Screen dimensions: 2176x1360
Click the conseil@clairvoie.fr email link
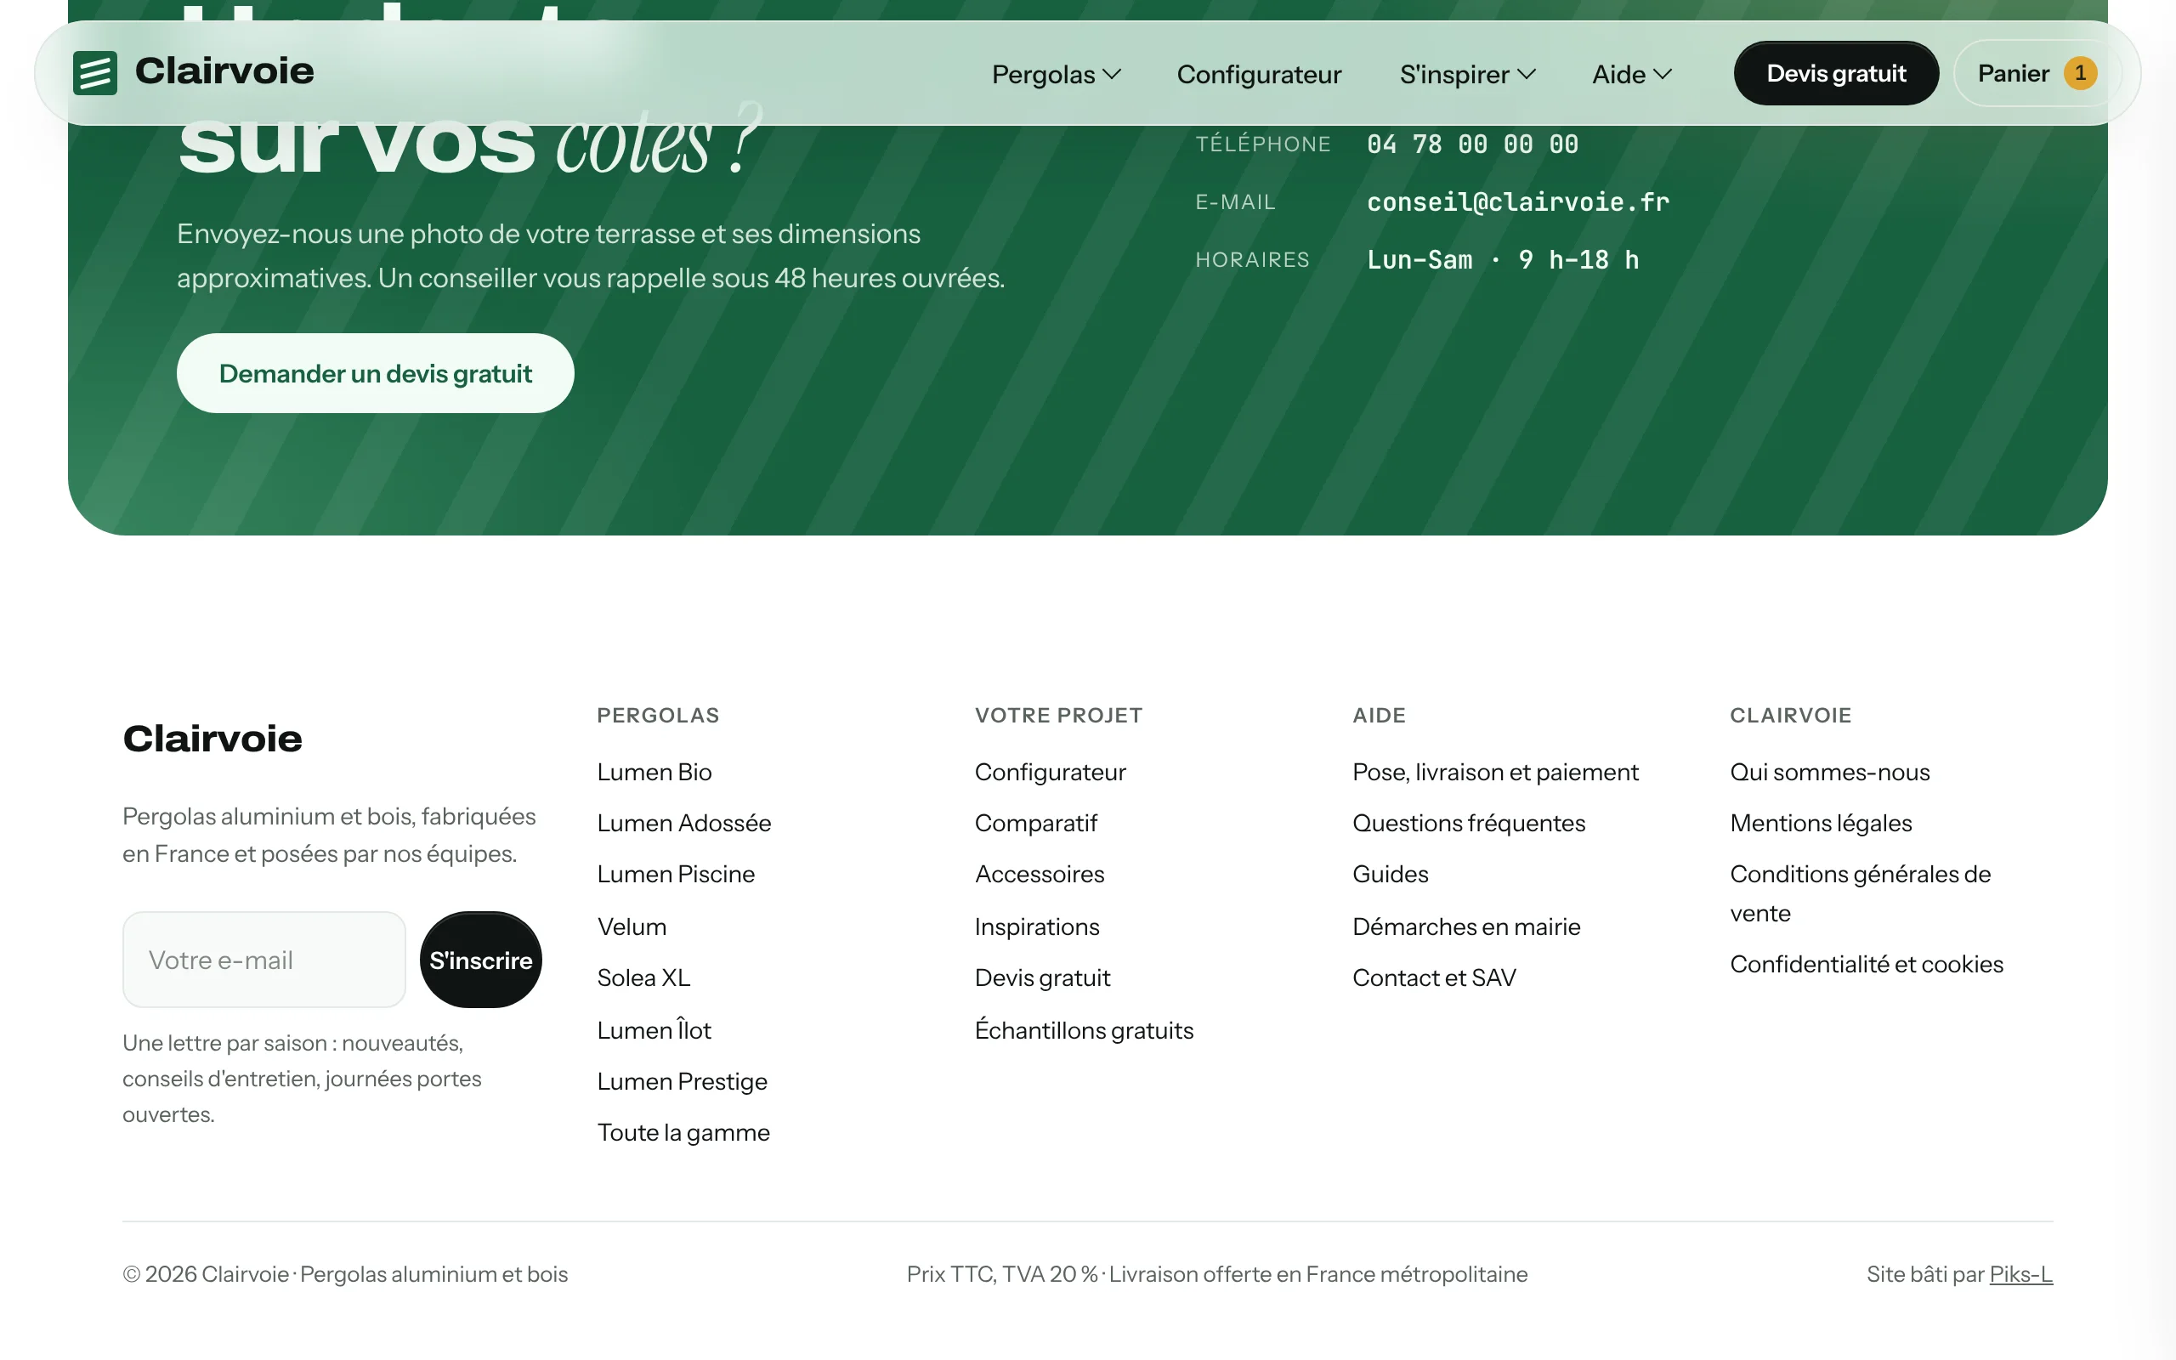coord(1518,202)
